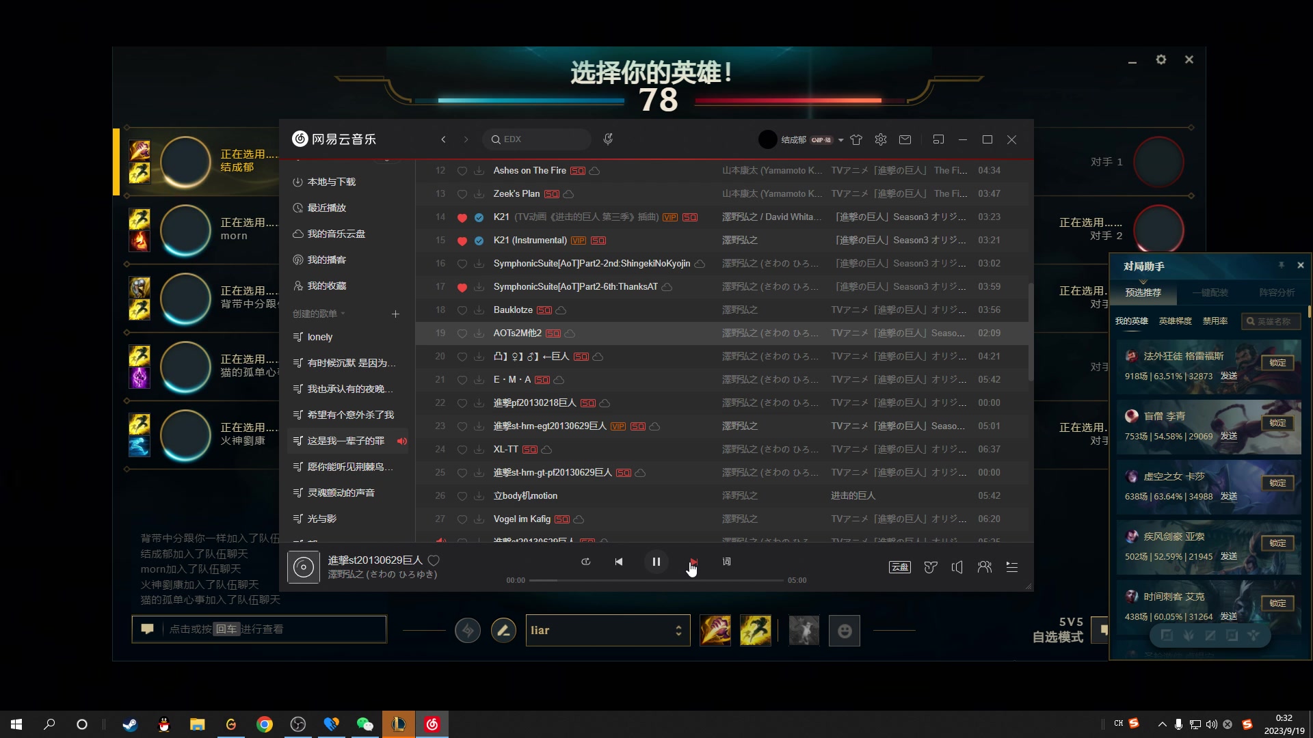Open 我的播客 in the sidebar
This screenshot has width=1313, height=738.
[320, 260]
